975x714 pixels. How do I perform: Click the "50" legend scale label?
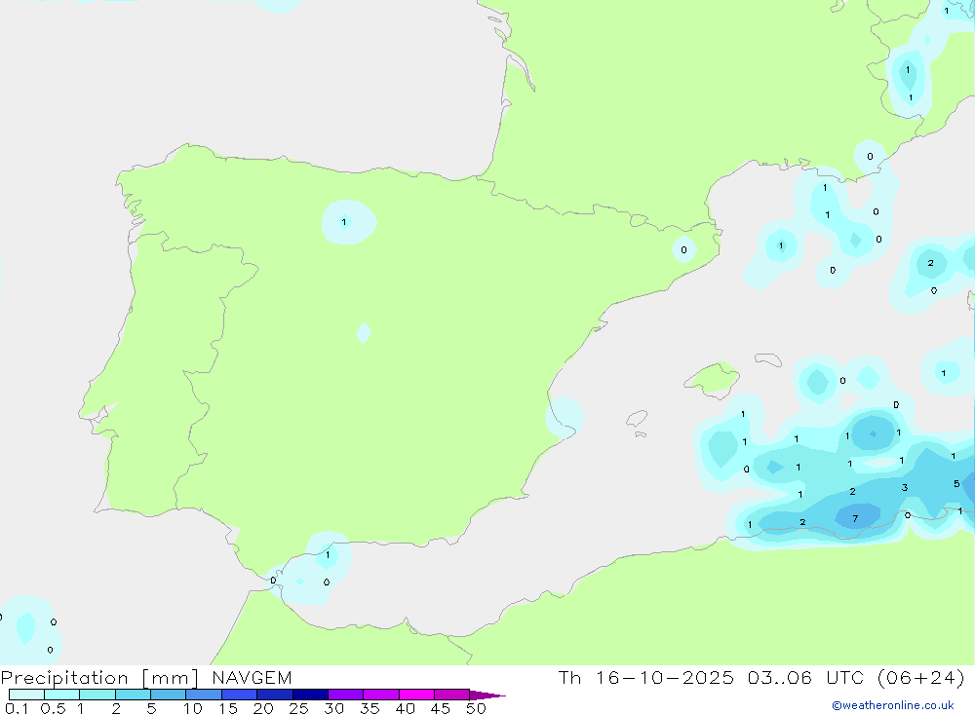477,708
